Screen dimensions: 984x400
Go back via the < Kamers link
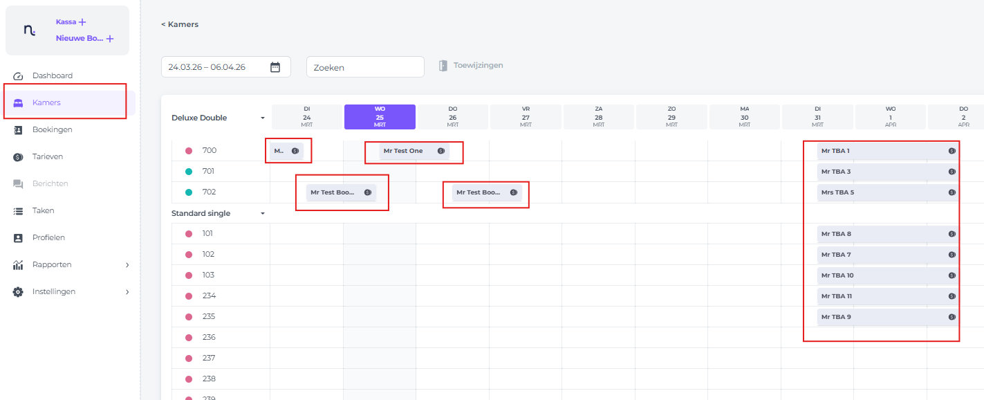[x=180, y=24]
